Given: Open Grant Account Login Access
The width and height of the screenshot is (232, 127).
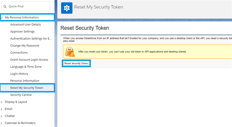Looking at the screenshot, I should 29,60.
